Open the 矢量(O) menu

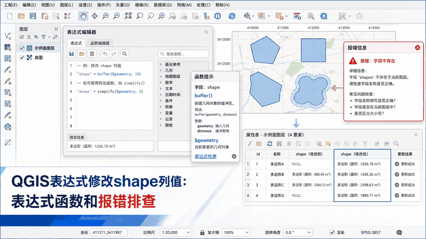pos(123,5)
